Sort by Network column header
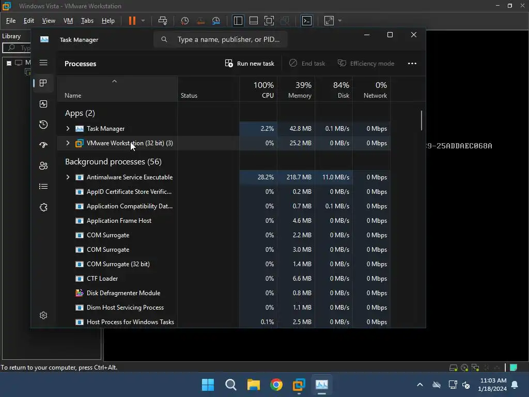This screenshot has height=397, width=529. [x=372, y=89]
